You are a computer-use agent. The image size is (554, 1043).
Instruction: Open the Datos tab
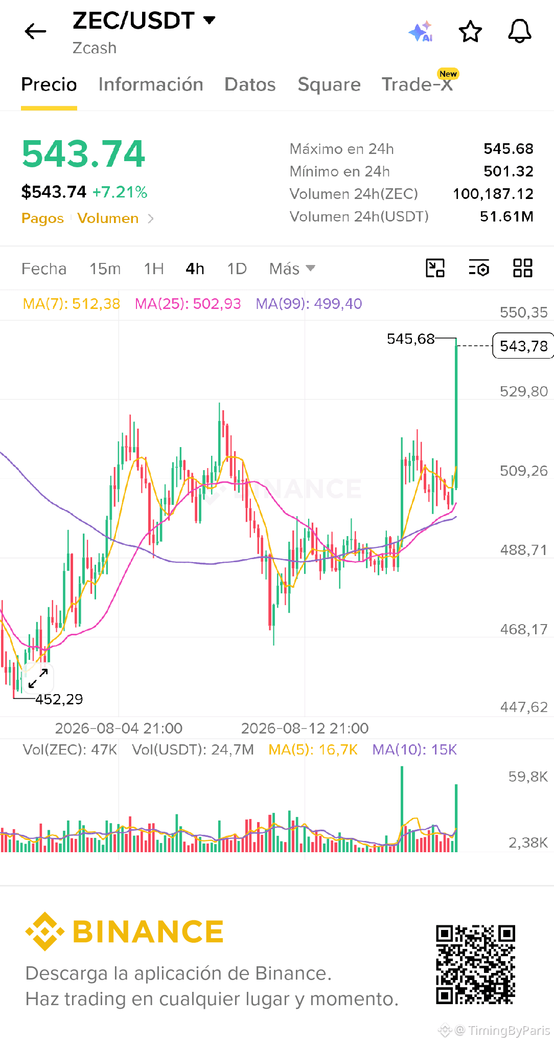click(x=250, y=84)
